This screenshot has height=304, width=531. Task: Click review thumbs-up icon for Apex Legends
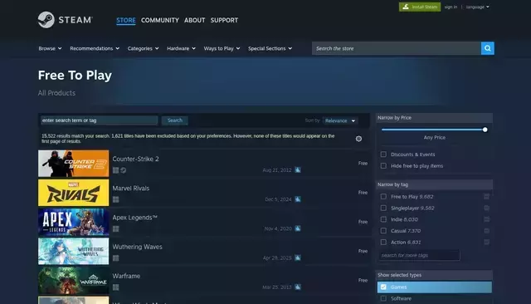coord(298,228)
